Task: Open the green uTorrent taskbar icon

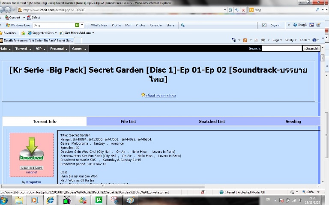Action: [99, 200]
